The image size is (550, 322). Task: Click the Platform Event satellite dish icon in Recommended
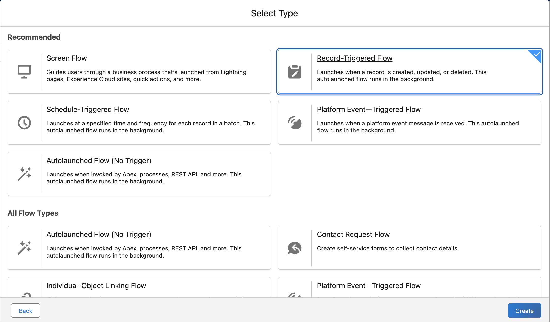pyautogui.click(x=295, y=123)
